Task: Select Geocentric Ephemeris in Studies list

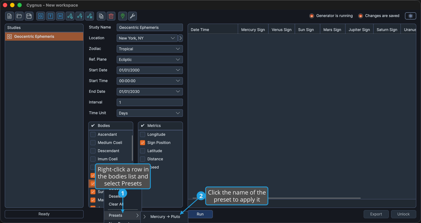Action: point(44,37)
